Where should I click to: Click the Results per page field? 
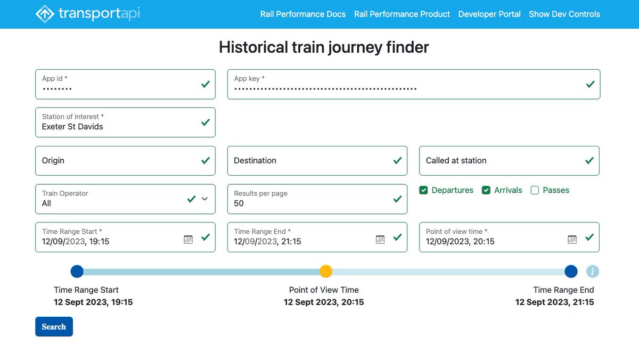pyautogui.click(x=317, y=199)
